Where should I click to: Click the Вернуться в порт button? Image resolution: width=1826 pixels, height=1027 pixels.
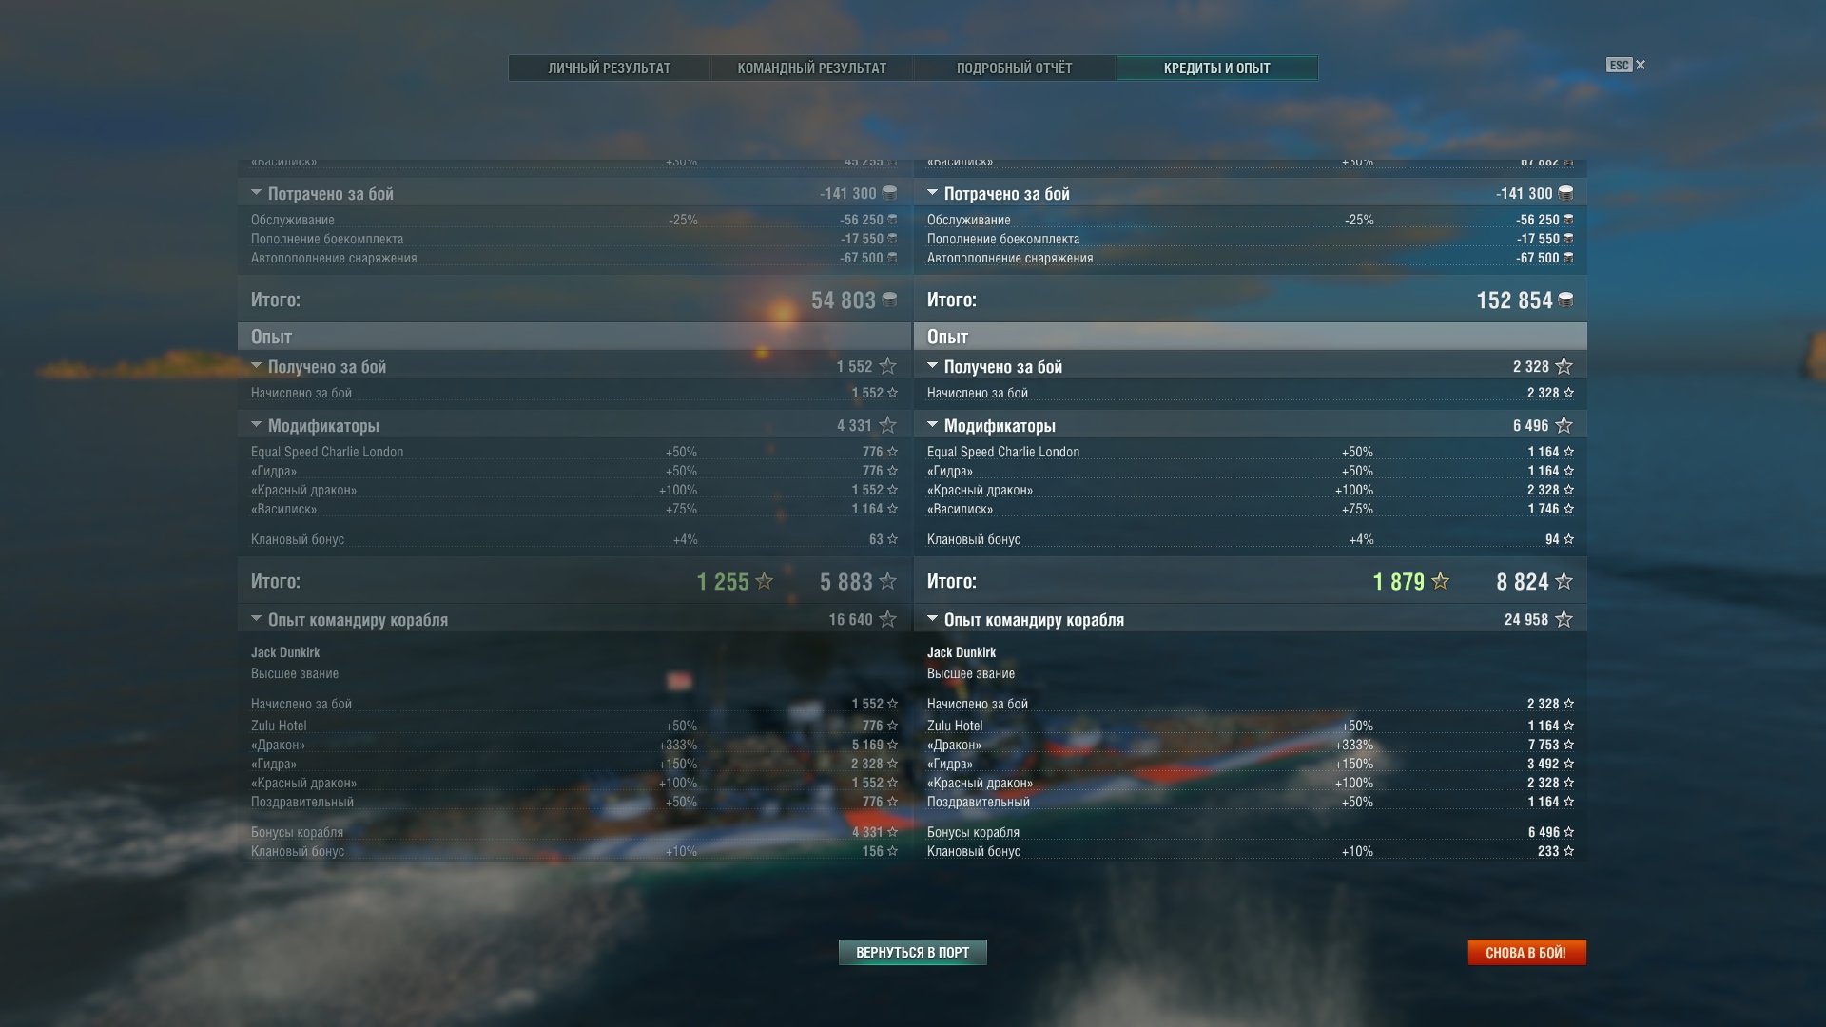click(x=912, y=952)
